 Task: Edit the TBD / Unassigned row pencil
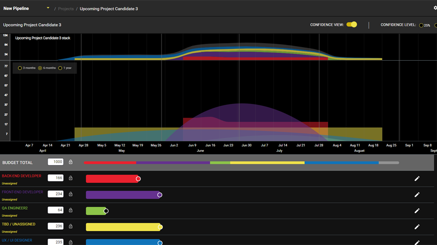pyautogui.click(x=417, y=227)
